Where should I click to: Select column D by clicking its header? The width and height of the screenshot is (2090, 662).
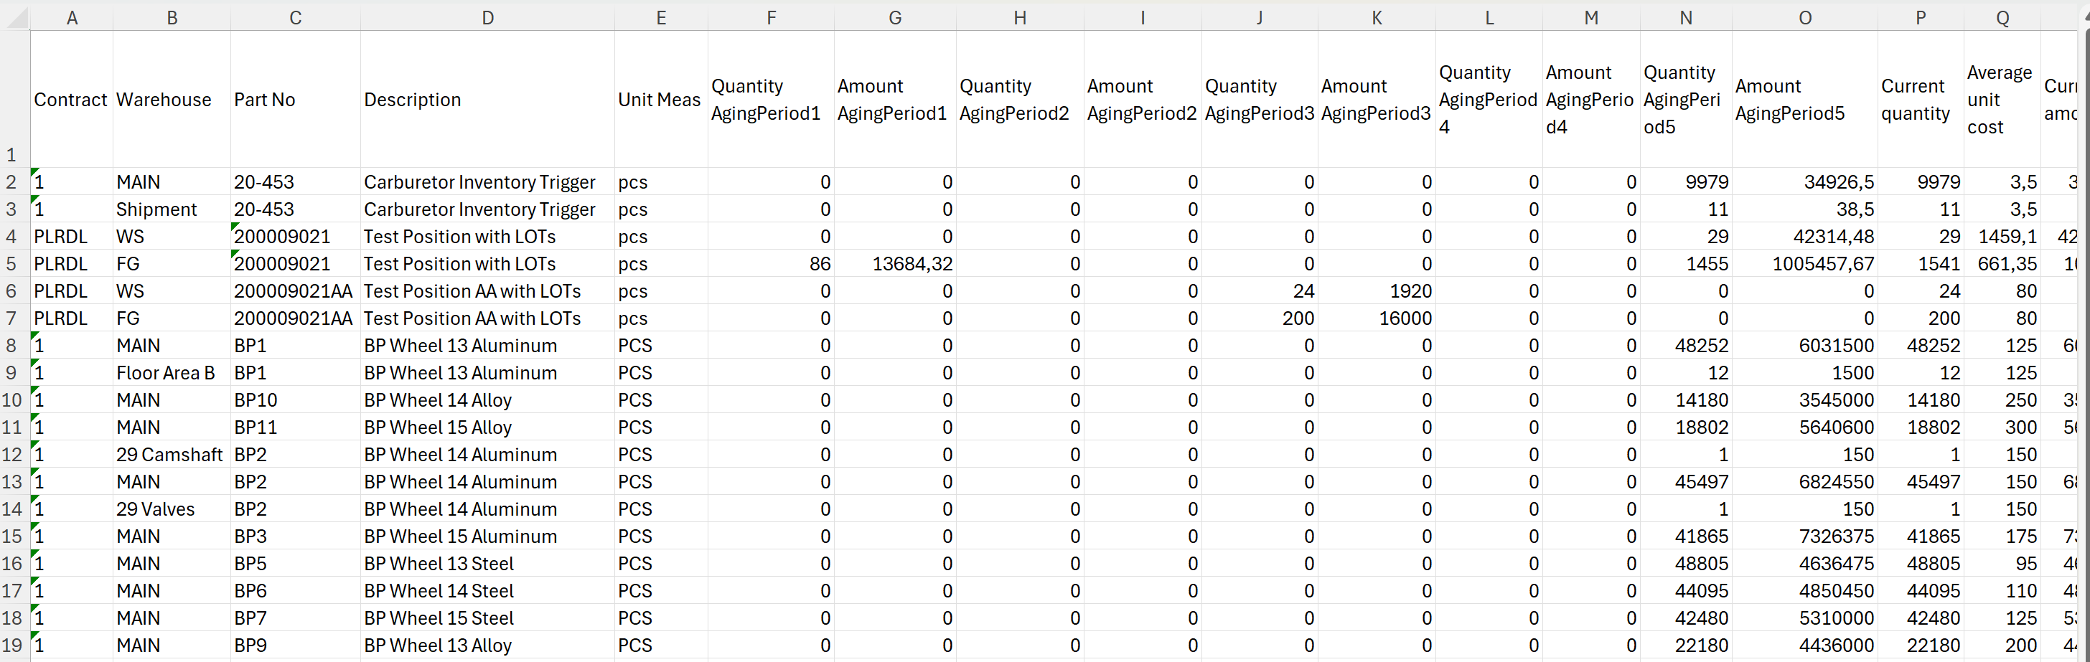(487, 17)
